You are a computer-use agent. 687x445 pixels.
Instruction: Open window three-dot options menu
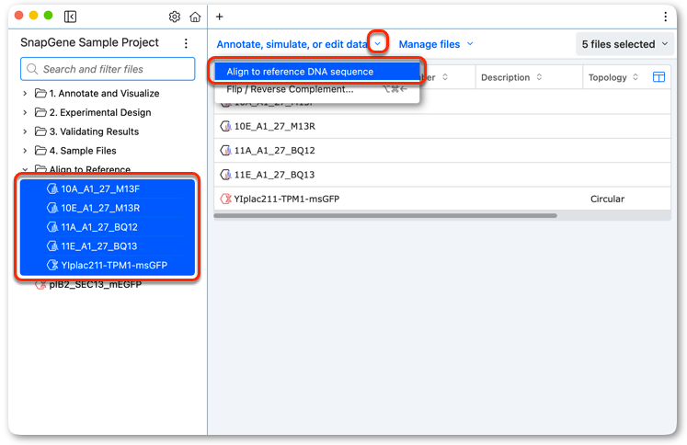[x=666, y=17]
